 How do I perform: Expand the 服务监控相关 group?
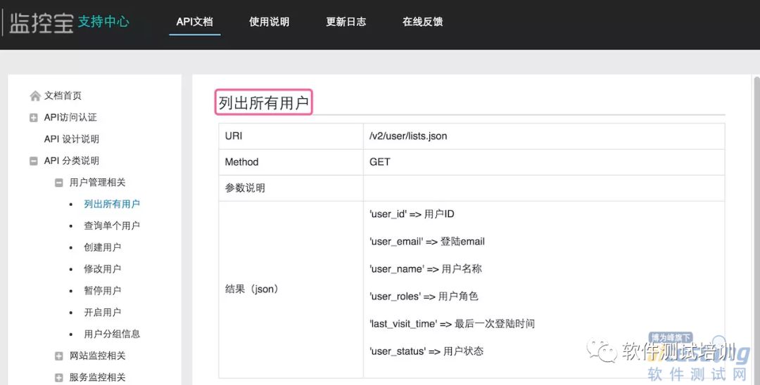pos(58,378)
